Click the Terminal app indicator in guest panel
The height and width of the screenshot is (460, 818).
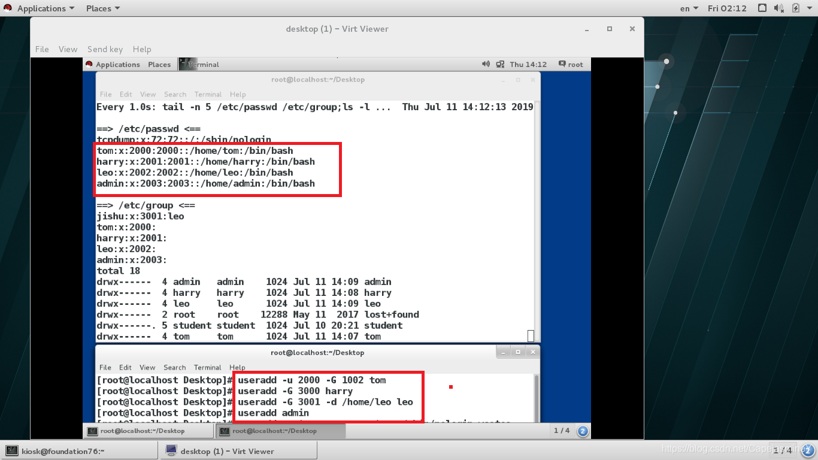(x=199, y=64)
